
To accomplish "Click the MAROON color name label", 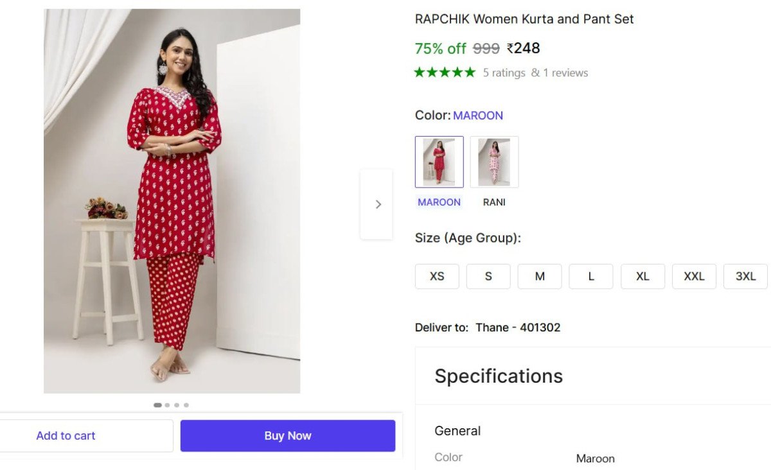I will point(439,202).
